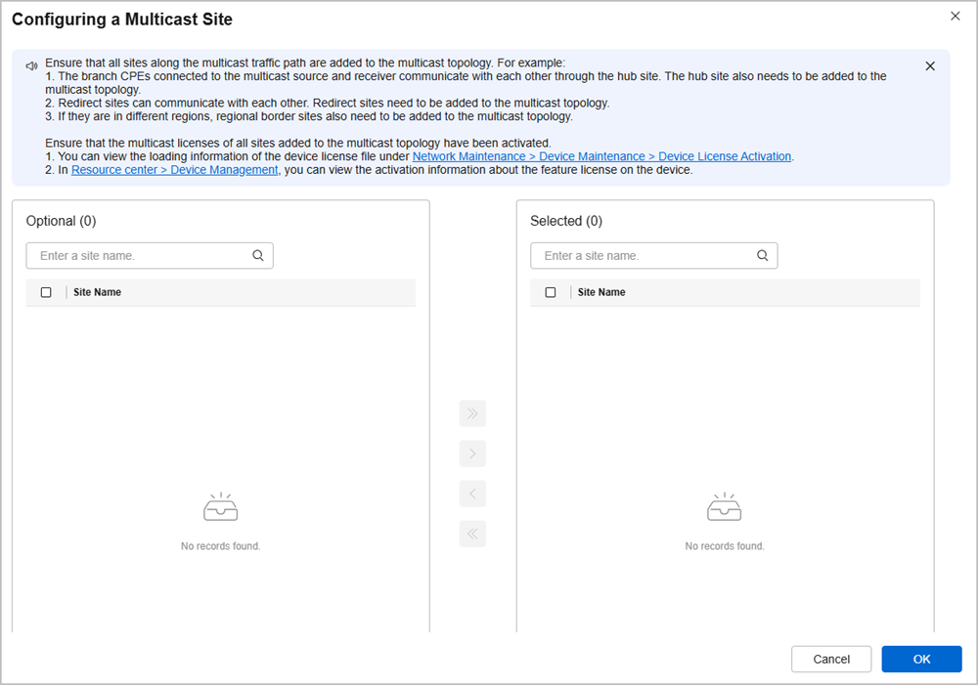
Task: Tick the select-all checkbox in the Optional list
Action: click(46, 292)
